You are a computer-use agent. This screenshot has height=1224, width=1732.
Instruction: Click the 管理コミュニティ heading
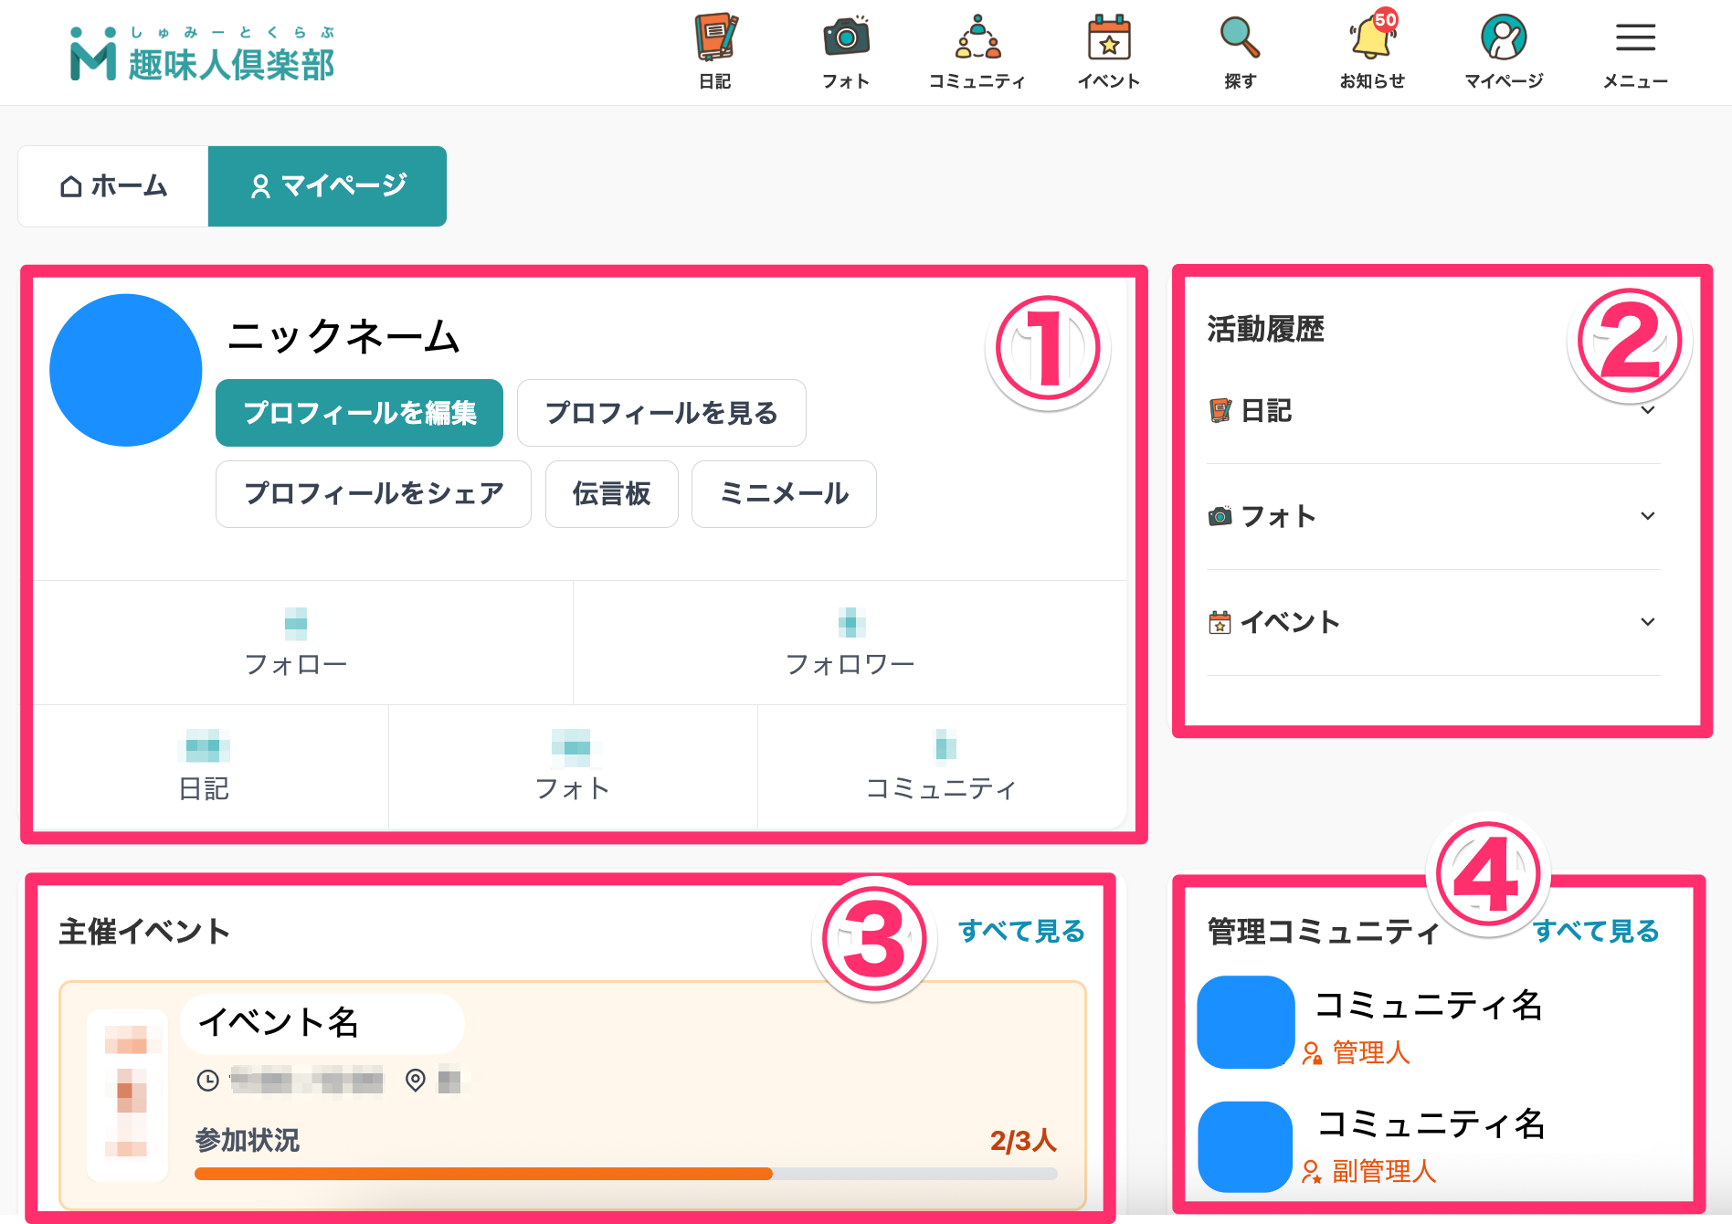[1323, 932]
